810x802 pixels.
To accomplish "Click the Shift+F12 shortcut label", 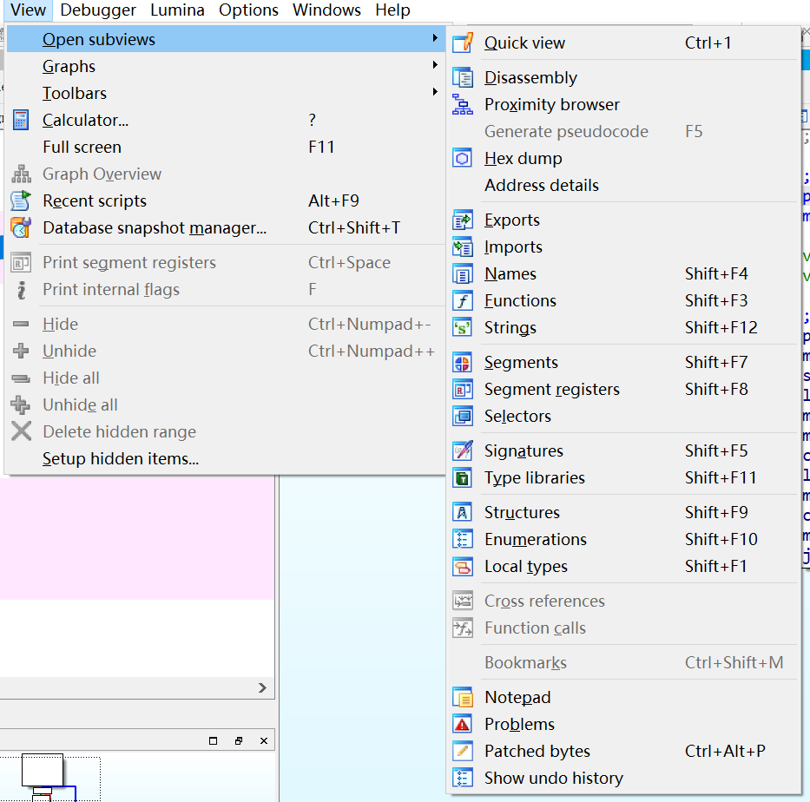I will 721,327.
